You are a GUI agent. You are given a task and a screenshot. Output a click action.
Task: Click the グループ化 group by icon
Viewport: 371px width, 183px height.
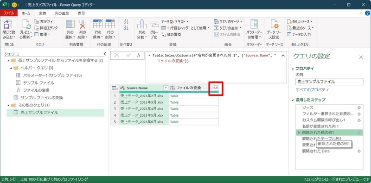click(x=154, y=25)
